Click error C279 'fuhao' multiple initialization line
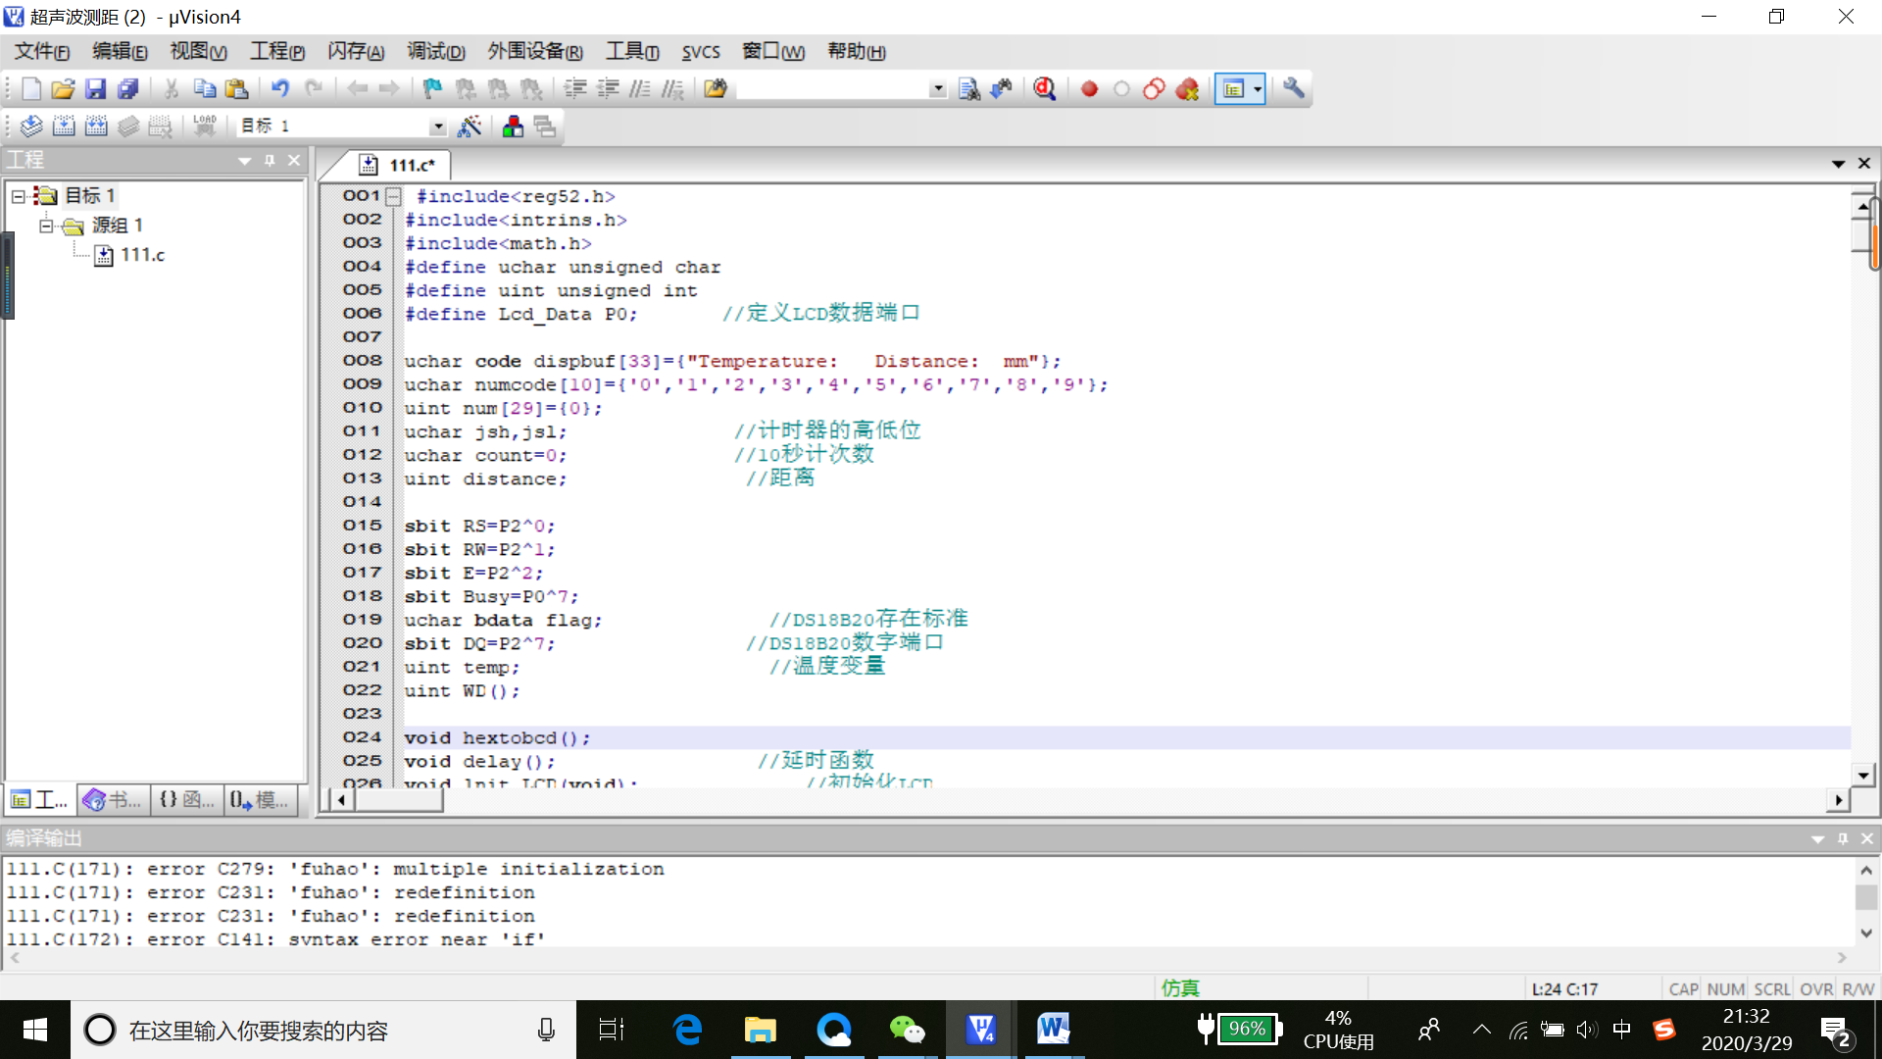The image size is (1882, 1059). (335, 870)
